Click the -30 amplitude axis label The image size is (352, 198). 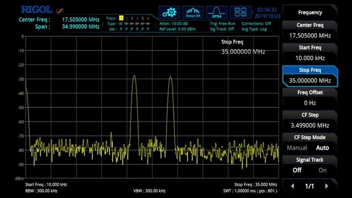point(21,79)
